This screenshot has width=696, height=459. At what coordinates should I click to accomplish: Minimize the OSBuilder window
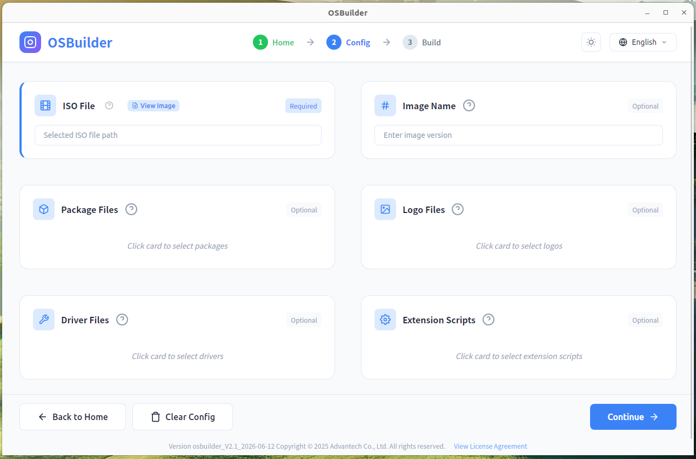[647, 12]
